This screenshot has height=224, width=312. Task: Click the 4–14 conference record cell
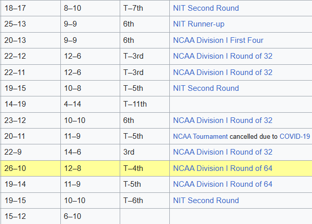(73, 104)
